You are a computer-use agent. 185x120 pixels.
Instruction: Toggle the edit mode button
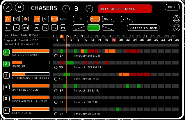[172, 7]
